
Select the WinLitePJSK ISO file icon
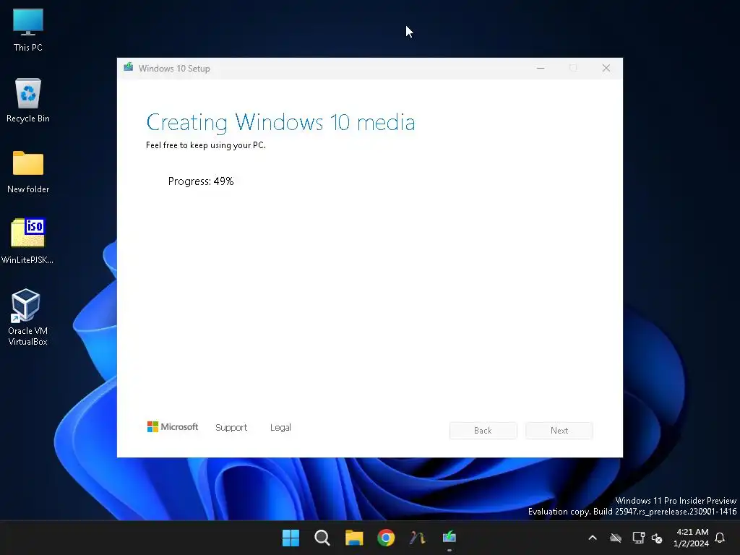(x=27, y=241)
